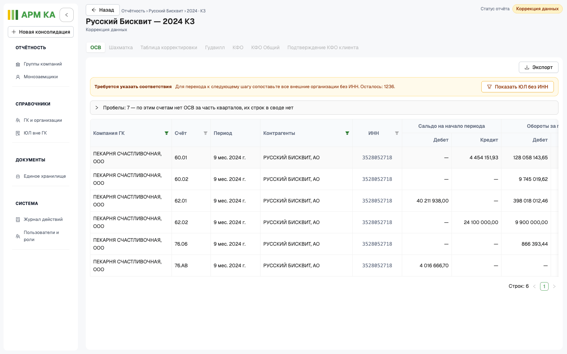The width and height of the screenshot is (567, 354).
Task: Open the Контрагенты column filter icon
Action: tap(347, 133)
